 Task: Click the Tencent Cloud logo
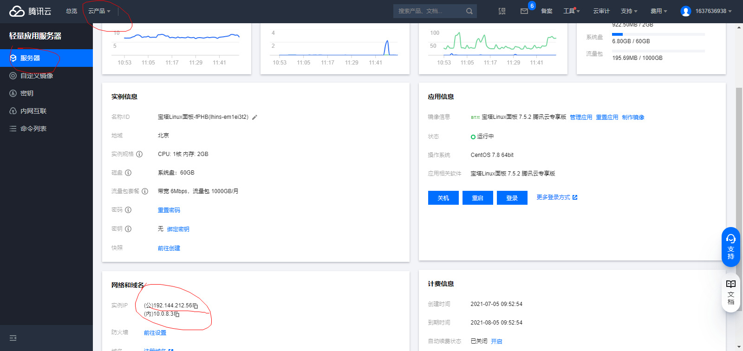point(30,11)
